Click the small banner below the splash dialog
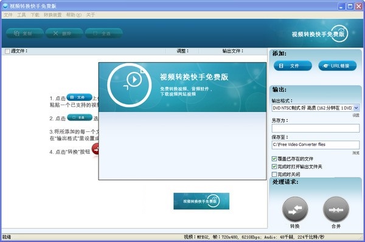The width and height of the screenshot is (365, 242). click(x=201, y=201)
